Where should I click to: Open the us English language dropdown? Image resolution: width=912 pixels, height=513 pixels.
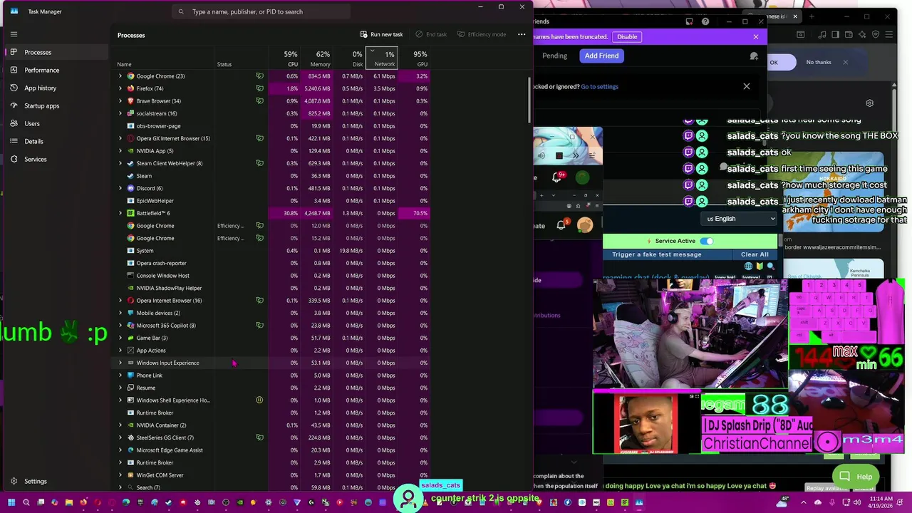click(739, 219)
